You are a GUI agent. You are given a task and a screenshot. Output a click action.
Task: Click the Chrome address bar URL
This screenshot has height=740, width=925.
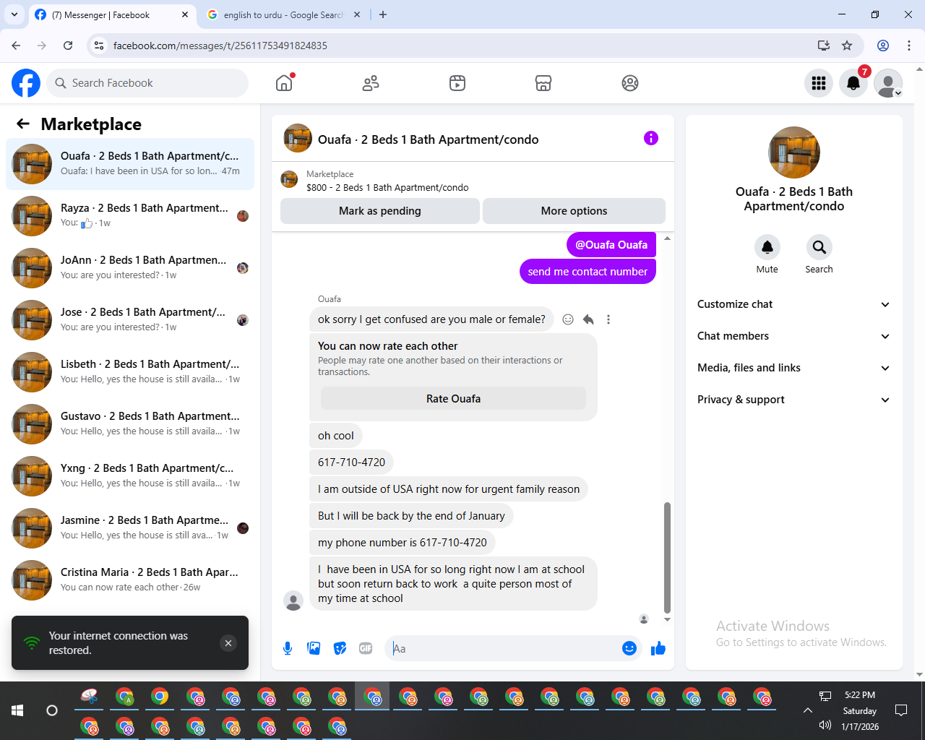[x=220, y=46]
